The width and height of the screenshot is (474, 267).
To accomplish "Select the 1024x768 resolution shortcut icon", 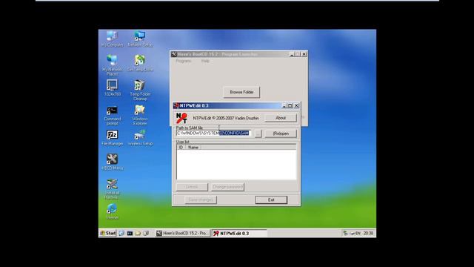I will (x=112, y=88).
